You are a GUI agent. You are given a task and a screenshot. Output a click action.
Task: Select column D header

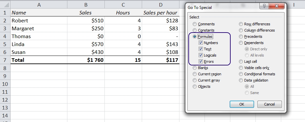coord(161,5)
